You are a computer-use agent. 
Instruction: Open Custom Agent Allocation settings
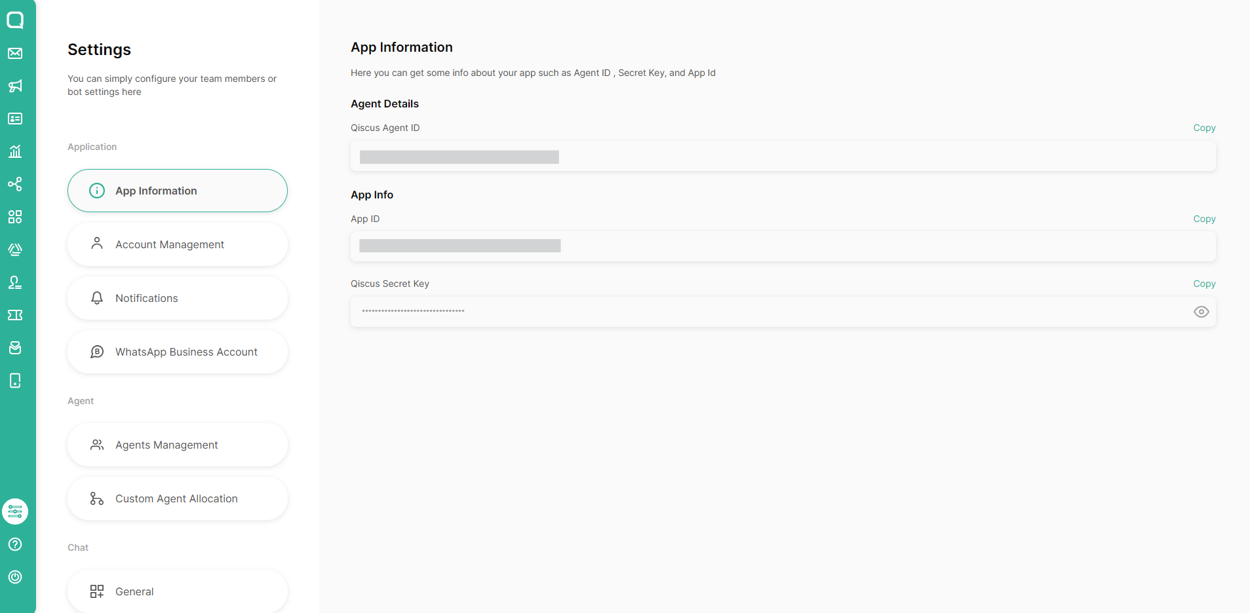click(x=178, y=498)
